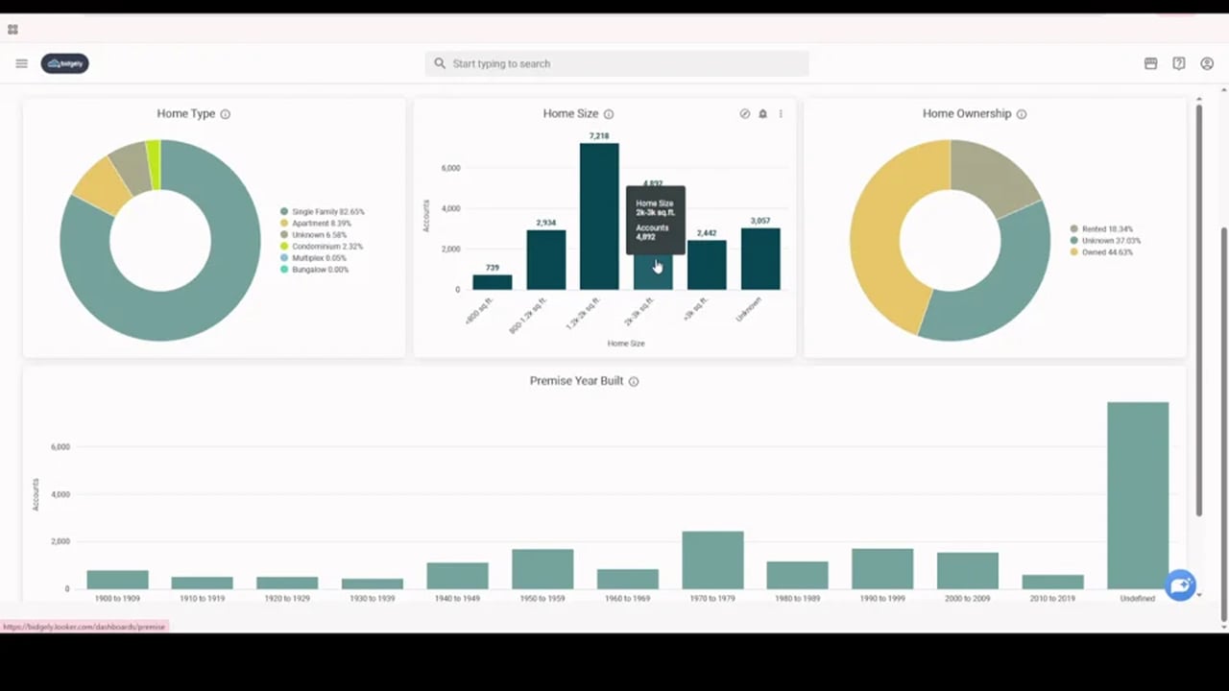Screen dimensions: 1229x691
Task: Click the Bidgely logo
Action: coord(64,63)
